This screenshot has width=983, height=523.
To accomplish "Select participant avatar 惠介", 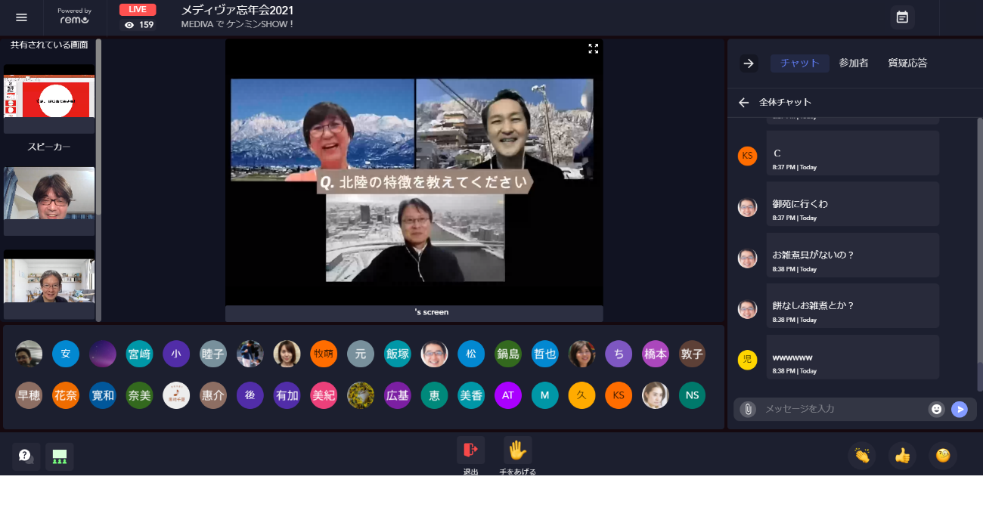I will [x=213, y=395].
